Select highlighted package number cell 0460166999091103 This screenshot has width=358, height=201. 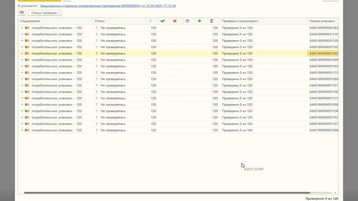point(323,54)
